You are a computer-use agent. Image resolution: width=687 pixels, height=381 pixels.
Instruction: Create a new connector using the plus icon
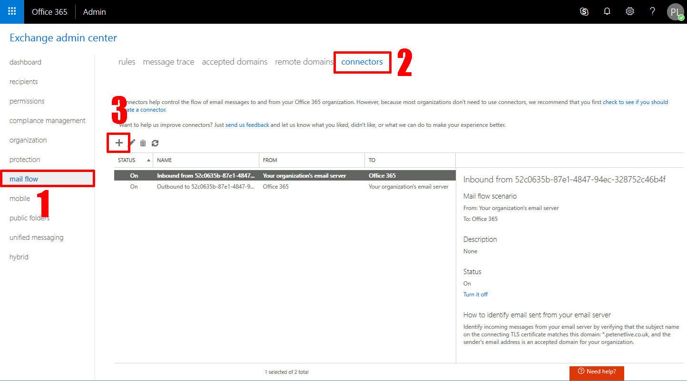coord(118,143)
